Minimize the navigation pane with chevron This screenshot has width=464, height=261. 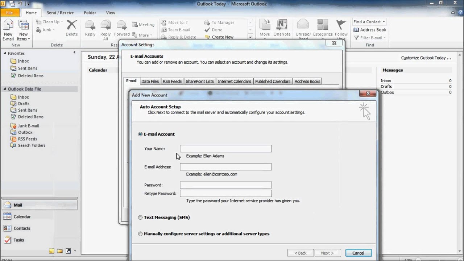75,52
